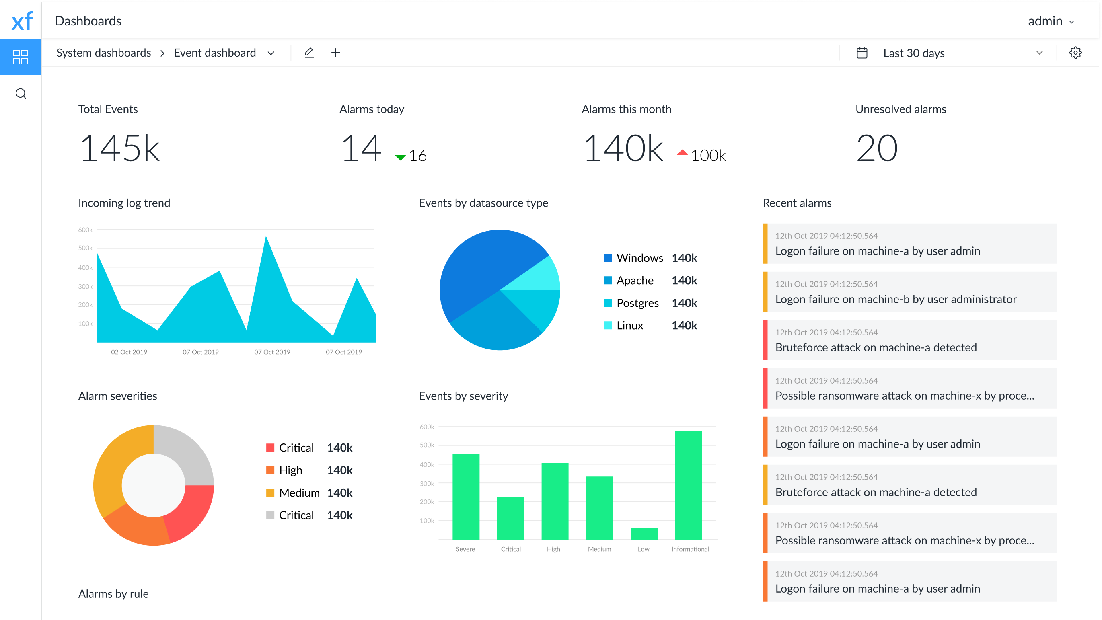Select the search icon in the sidebar
This screenshot has height=620, width=1102.
(x=20, y=93)
